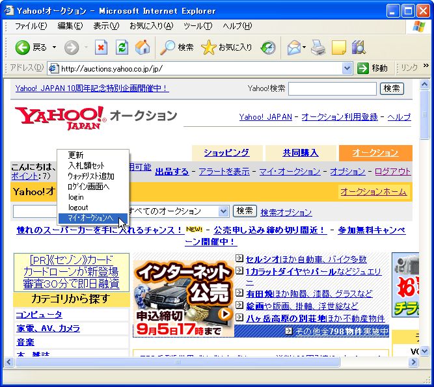Select 更新 in context menu

tap(93, 155)
